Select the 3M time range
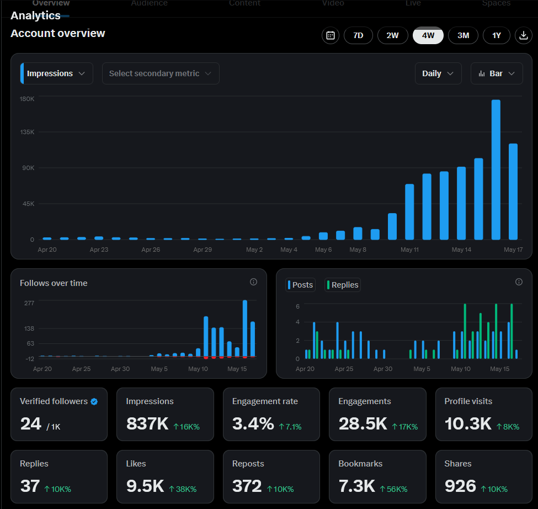Image resolution: width=538 pixels, height=509 pixels. [x=463, y=35]
